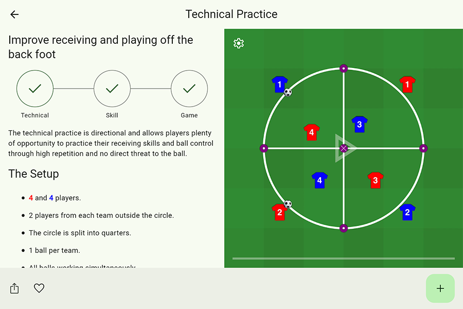Viewport: 463px width, 309px height.
Task: Open the pitch settings gear
Action: pyautogui.click(x=239, y=43)
